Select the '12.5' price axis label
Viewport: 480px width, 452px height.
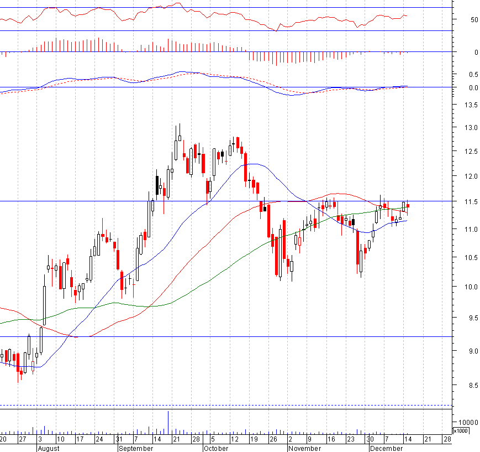tap(471, 152)
